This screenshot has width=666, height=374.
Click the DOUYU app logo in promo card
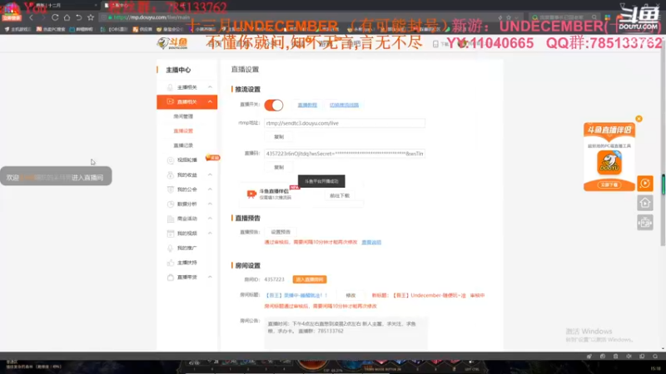(x=609, y=163)
